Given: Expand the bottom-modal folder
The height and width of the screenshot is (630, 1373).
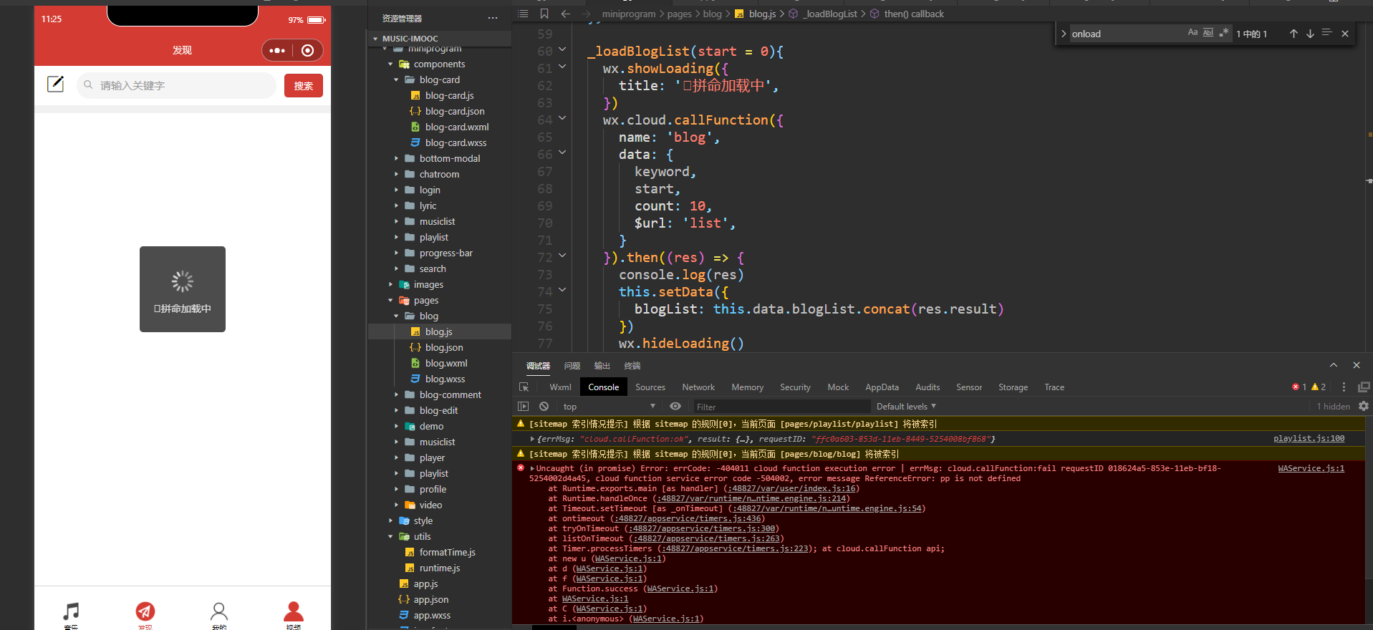Looking at the screenshot, I should [x=449, y=158].
